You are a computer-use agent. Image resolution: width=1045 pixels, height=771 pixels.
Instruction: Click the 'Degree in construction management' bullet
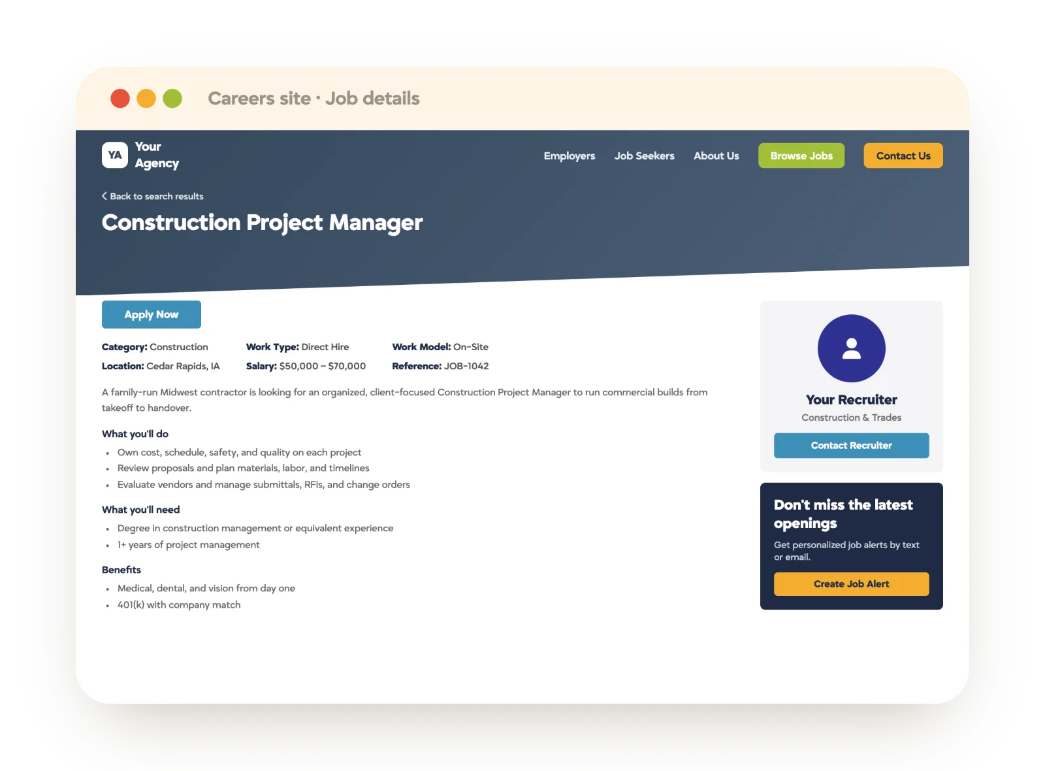click(255, 528)
